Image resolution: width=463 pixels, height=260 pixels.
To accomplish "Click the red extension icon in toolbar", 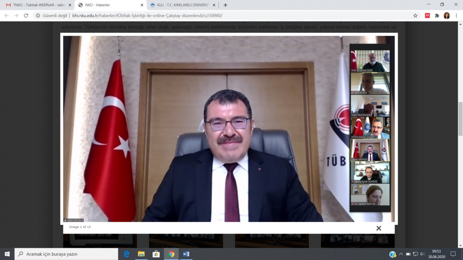I will pyautogui.click(x=427, y=16).
